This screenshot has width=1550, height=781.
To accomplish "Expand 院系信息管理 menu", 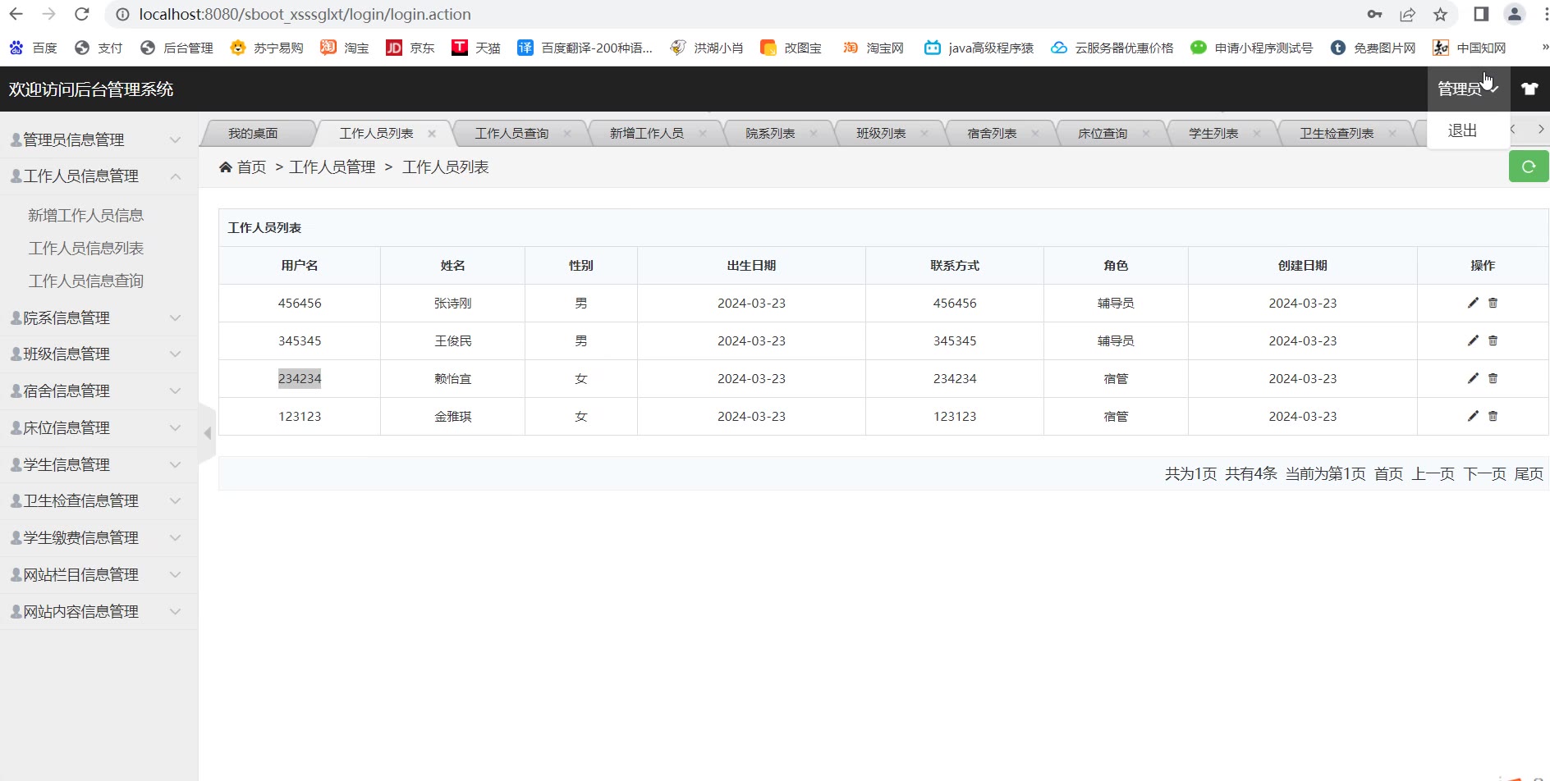I will pos(99,317).
